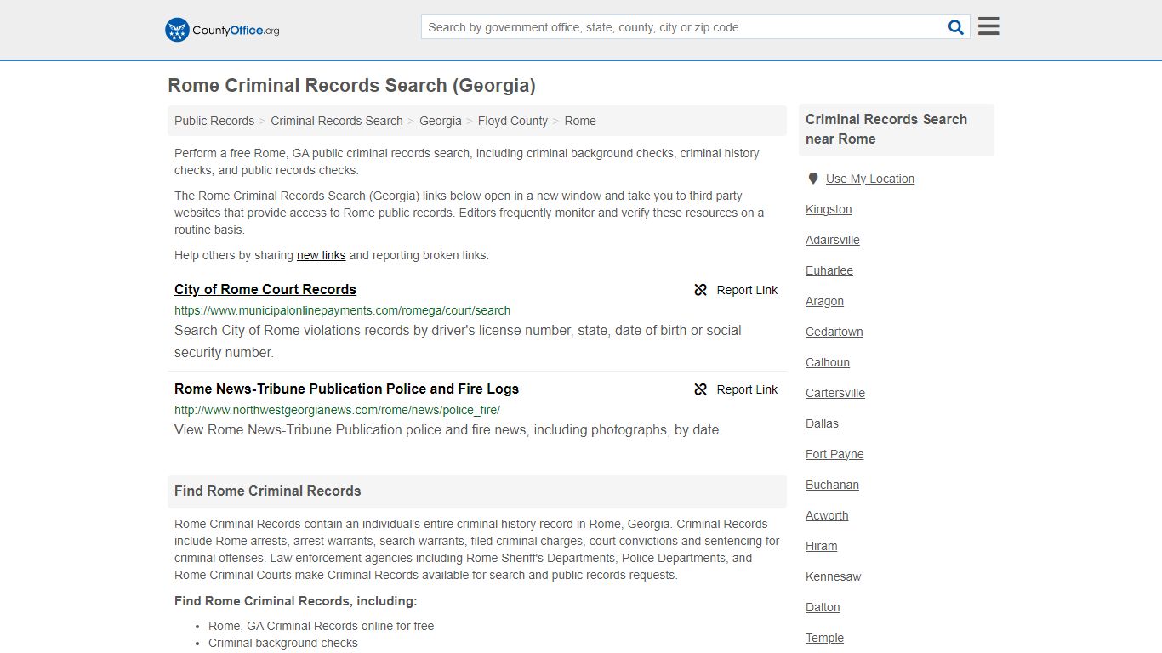Screen dimensions: 1162x653
Task: Open Euharlee nearby records link
Action: tap(829, 270)
